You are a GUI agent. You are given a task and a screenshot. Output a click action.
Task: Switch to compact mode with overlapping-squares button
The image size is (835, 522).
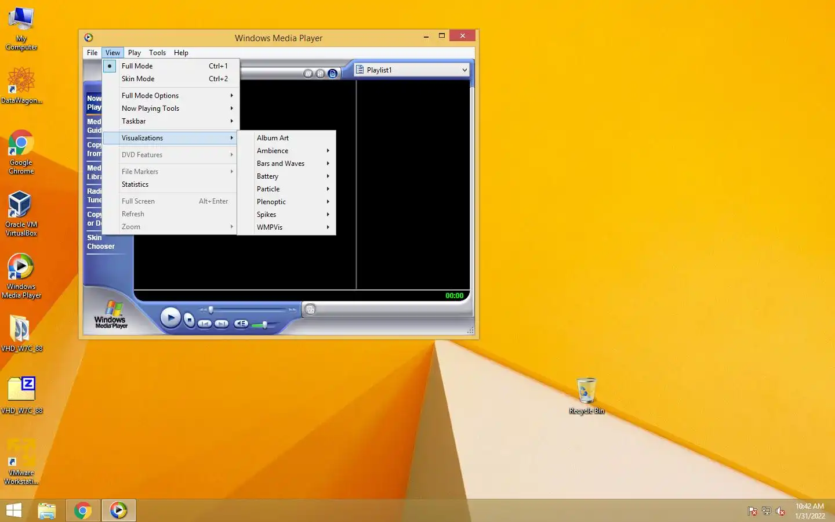pyautogui.click(x=310, y=309)
